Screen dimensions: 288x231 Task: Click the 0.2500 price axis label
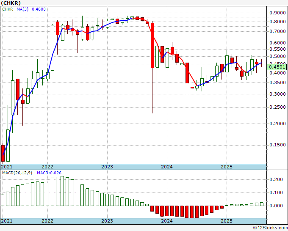pyautogui.click(x=277, y=107)
